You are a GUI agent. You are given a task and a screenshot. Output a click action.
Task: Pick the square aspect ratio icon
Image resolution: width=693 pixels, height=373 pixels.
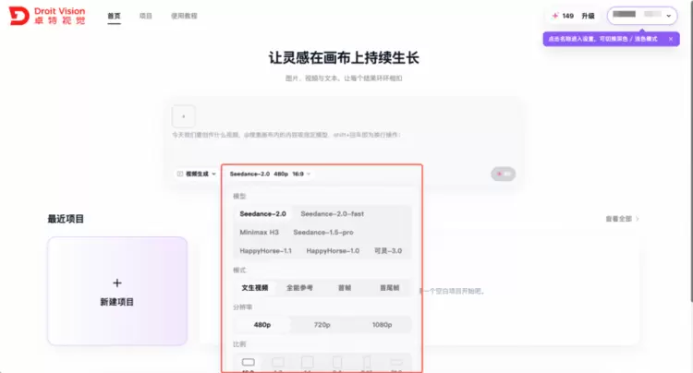(307, 363)
